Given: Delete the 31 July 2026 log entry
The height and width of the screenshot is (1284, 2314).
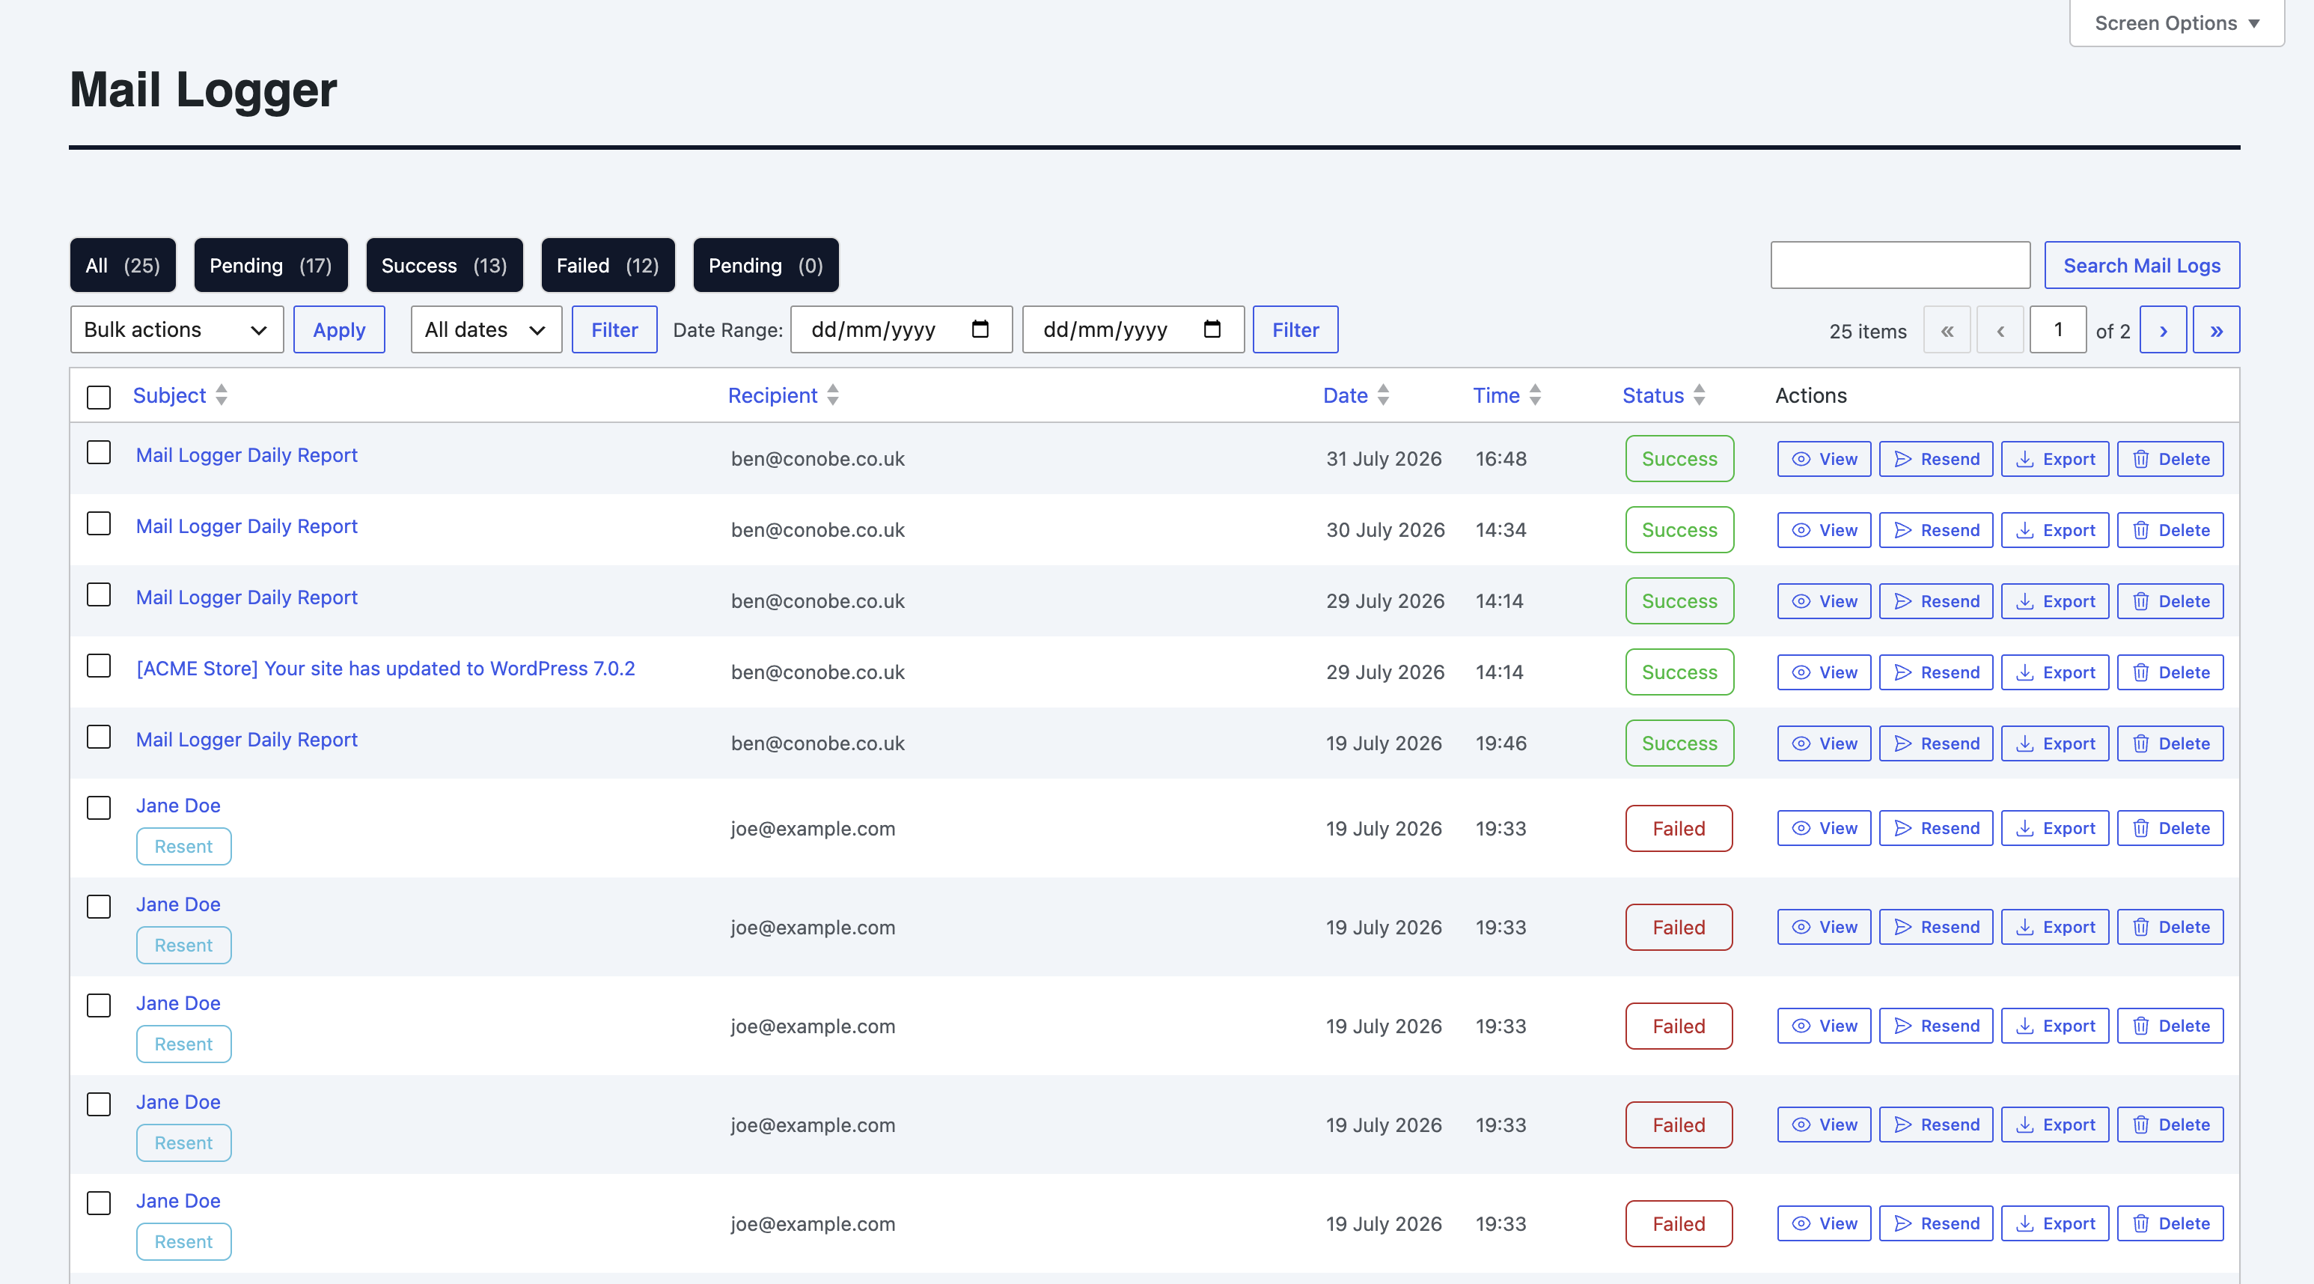Looking at the screenshot, I should coord(2170,458).
